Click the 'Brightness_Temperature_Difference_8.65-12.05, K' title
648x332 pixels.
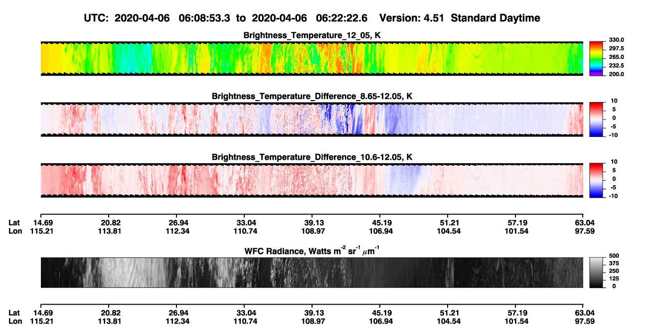(312, 96)
